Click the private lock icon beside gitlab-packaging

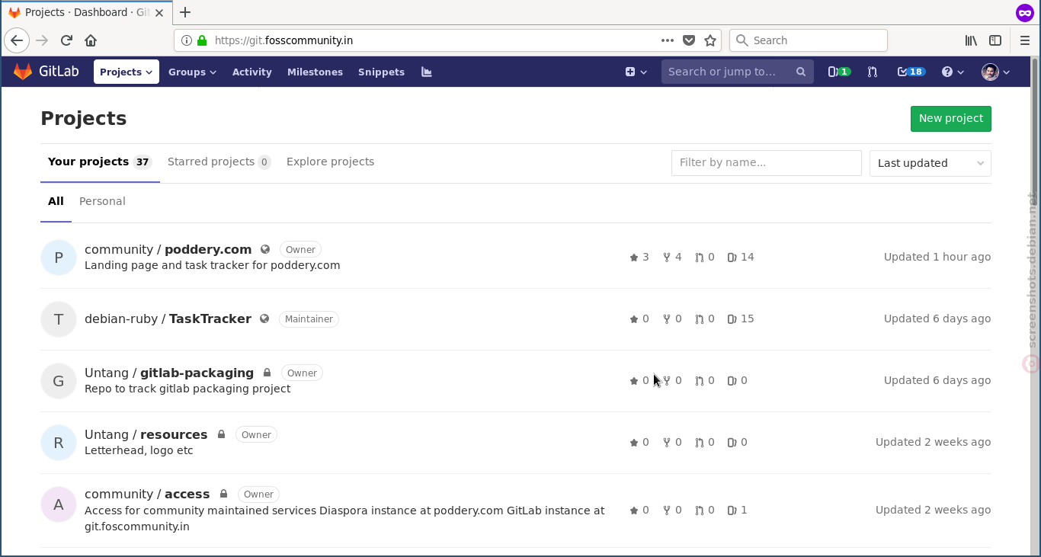point(267,373)
